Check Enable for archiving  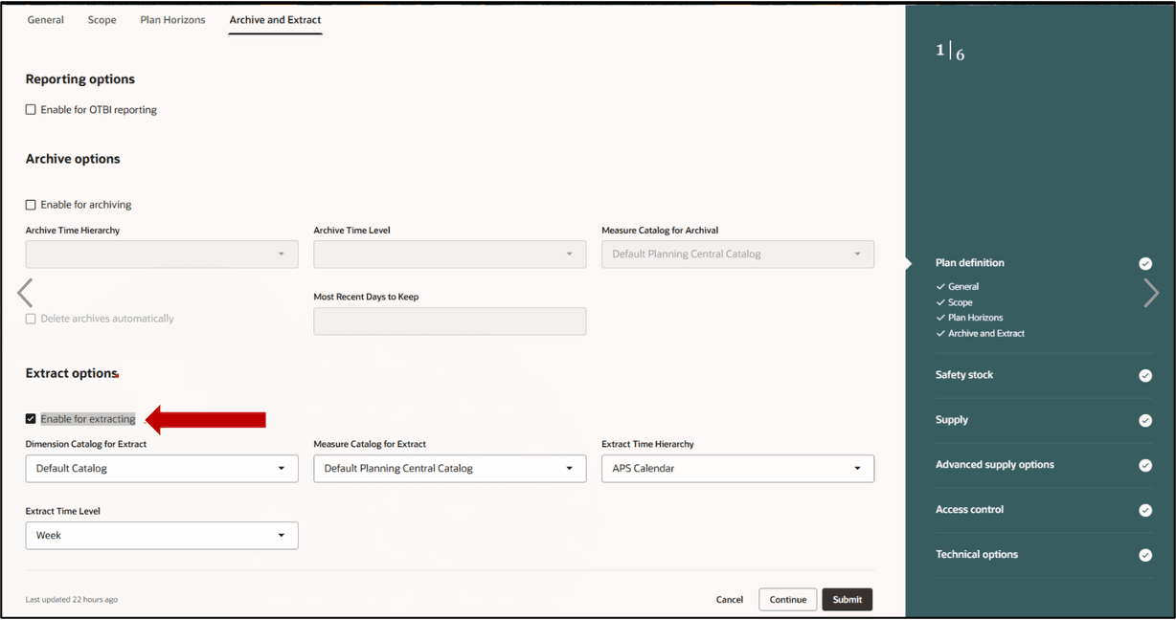coord(31,204)
